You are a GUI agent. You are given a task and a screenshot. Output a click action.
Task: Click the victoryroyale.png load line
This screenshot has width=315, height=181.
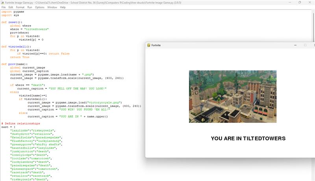pos(75,102)
